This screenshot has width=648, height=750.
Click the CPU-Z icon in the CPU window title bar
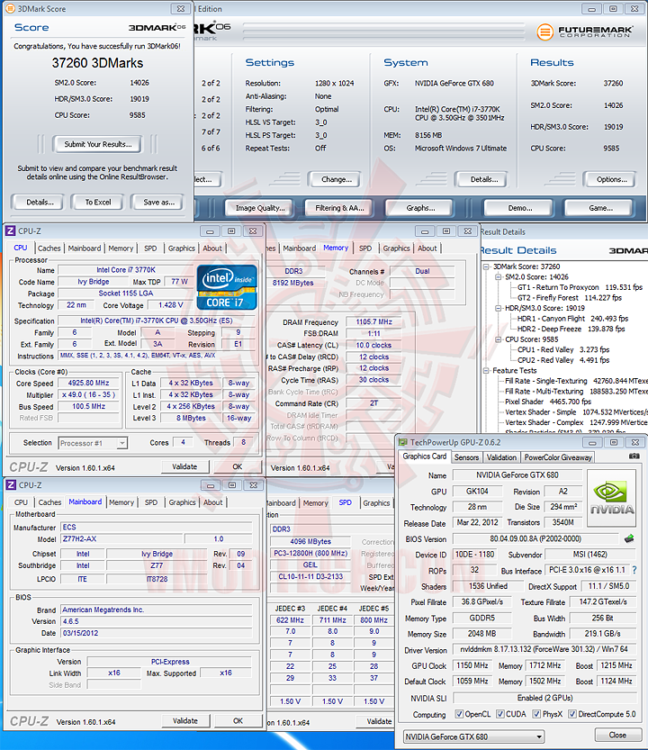click(11, 231)
